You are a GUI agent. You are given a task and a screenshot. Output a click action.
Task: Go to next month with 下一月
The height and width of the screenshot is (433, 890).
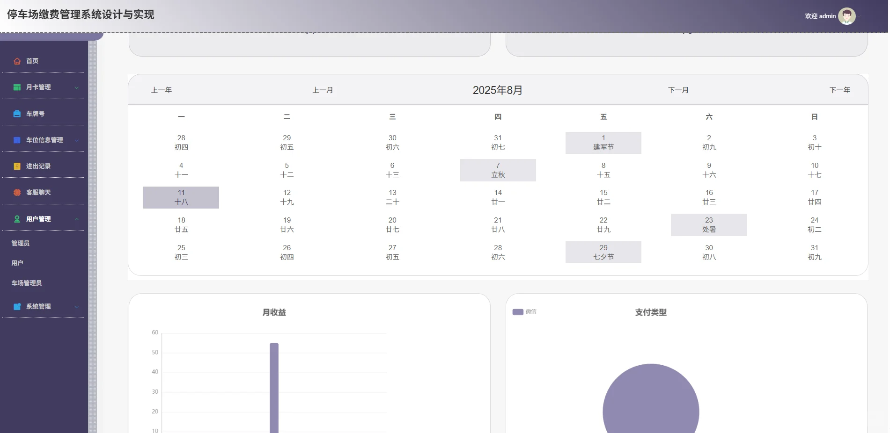[x=678, y=90]
